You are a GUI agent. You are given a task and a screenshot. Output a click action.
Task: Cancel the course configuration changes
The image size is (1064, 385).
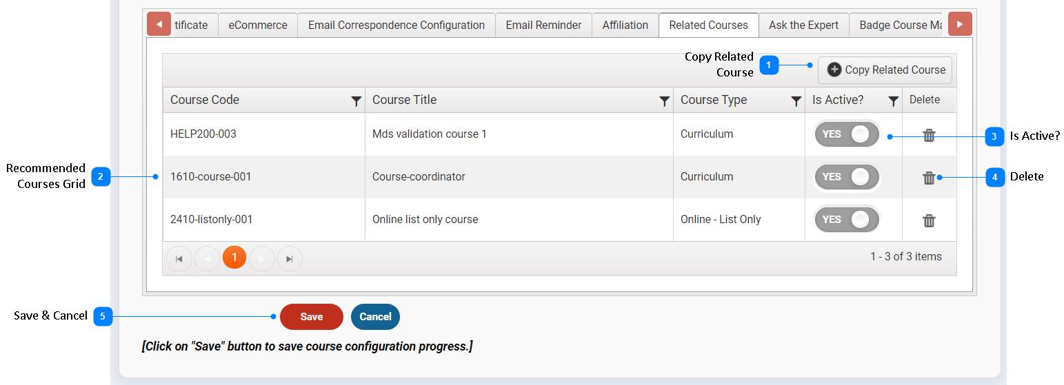point(375,317)
